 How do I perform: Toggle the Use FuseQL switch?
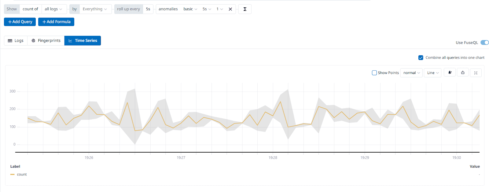click(485, 42)
